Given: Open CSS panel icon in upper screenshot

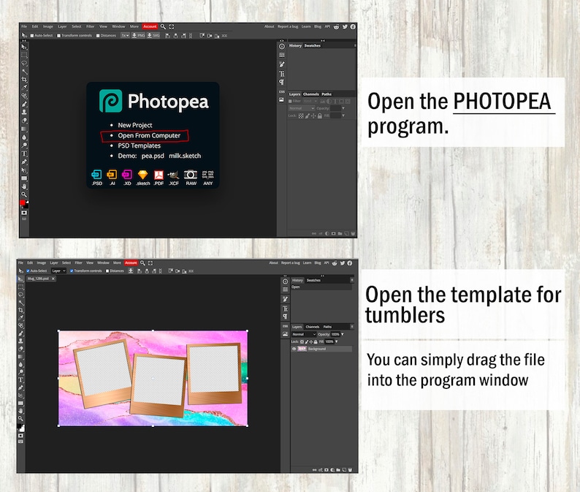Looking at the screenshot, I should [282, 91].
